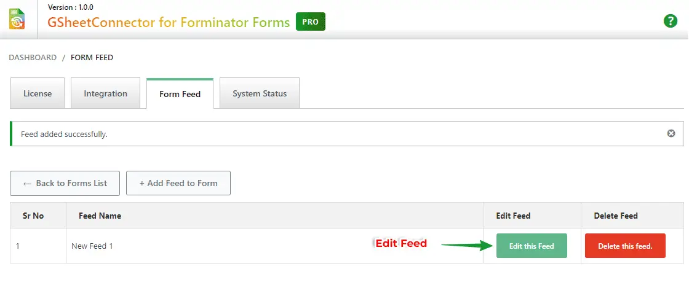Navigate to DASHBOARD breadcrumb link

tap(33, 57)
